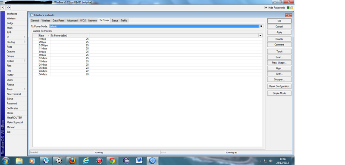345x165 pixels.
Task: Click the Undo arrow icon in WinBox toolbar
Action: pos(3,8)
